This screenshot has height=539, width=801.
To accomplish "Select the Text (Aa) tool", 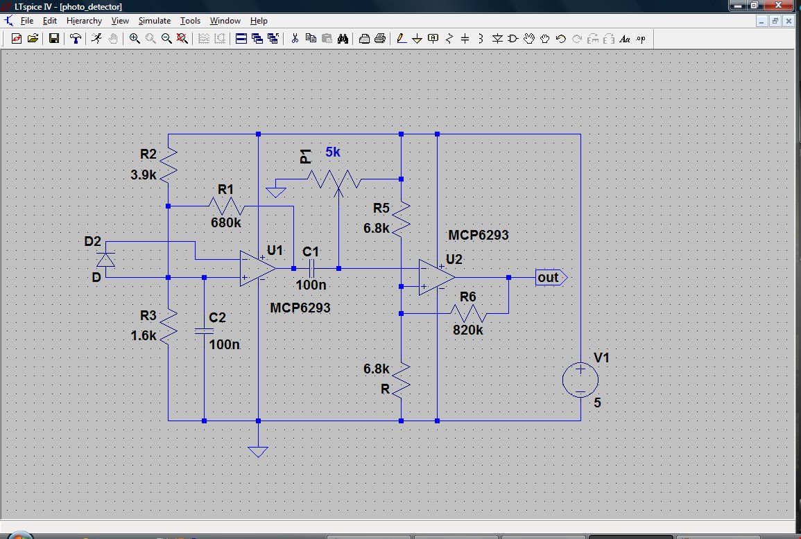I will click(624, 38).
